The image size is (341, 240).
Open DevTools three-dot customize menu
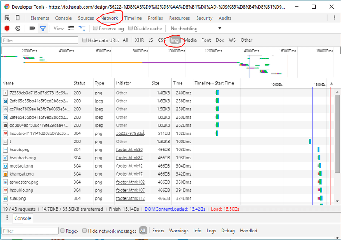[335, 18]
